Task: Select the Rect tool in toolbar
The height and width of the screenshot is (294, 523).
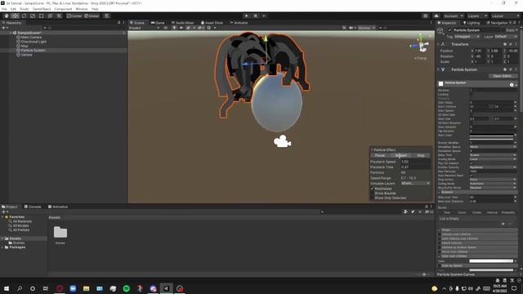Action: (42, 16)
